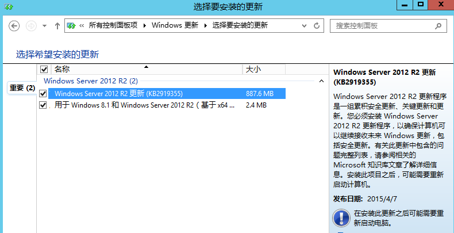
Task: Click the forward navigation arrow
Action: (x=31, y=26)
